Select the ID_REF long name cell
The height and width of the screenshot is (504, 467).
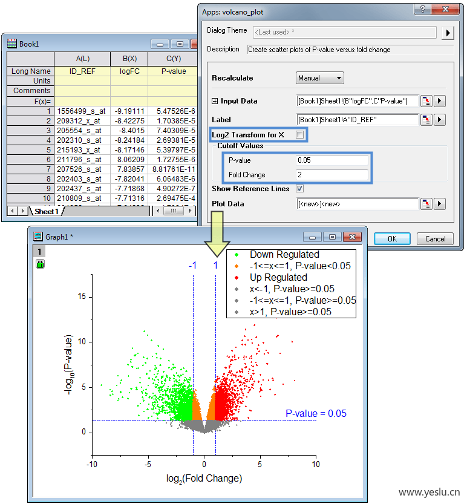tap(82, 71)
